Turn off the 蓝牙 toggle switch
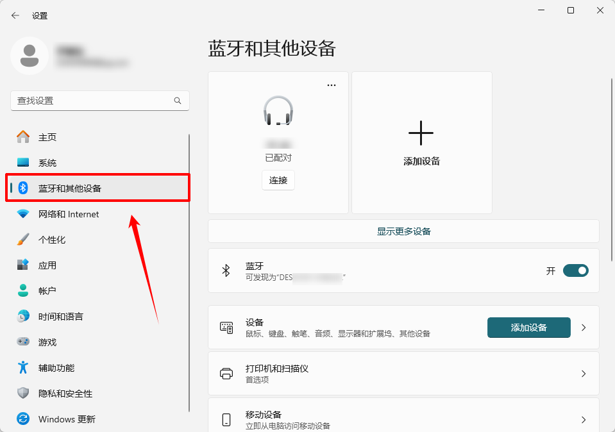The height and width of the screenshot is (432, 615). [576, 270]
